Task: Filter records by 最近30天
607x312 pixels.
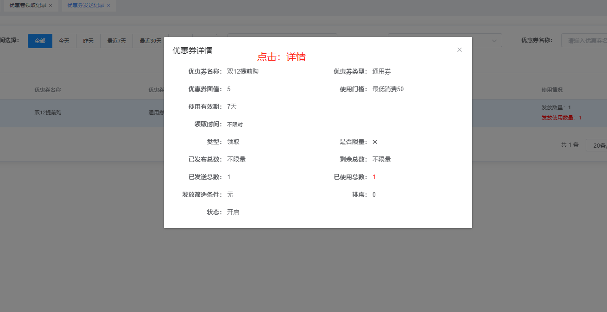Action: coord(150,41)
